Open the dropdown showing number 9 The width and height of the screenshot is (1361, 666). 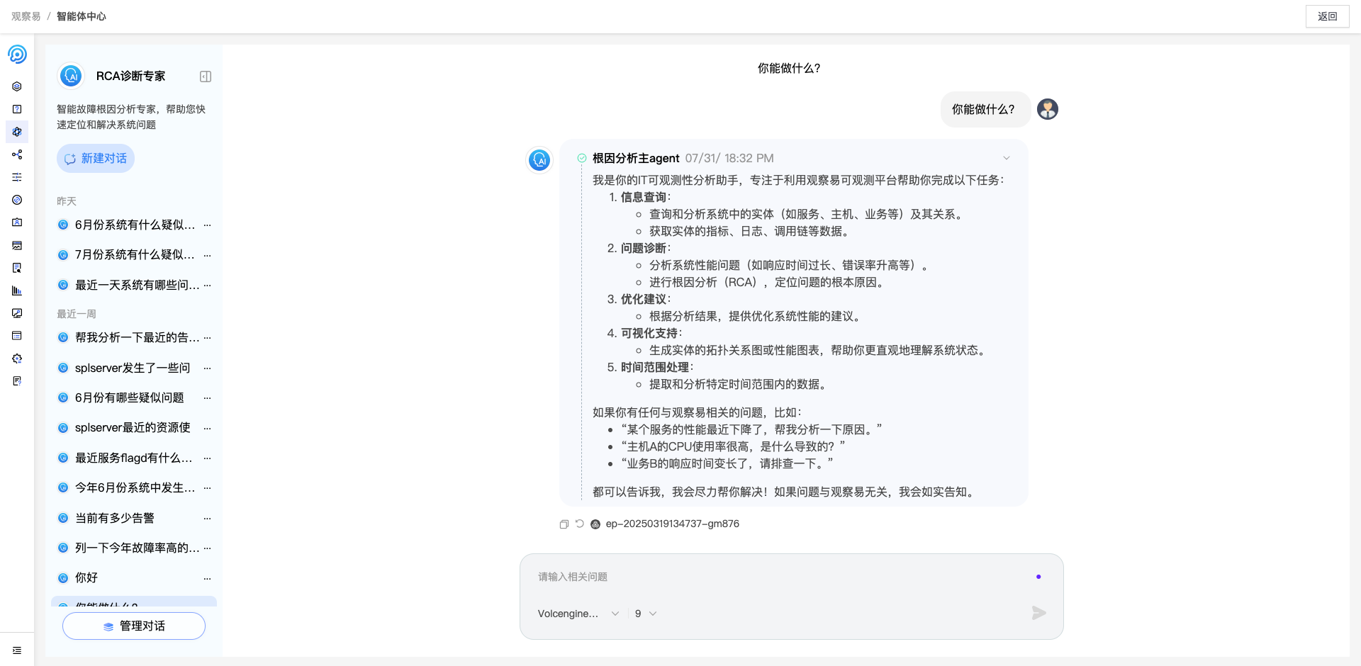645,614
